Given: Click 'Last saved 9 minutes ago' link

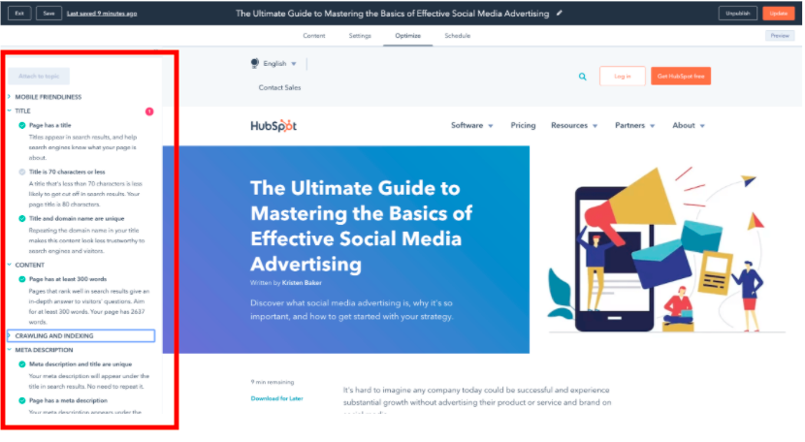Looking at the screenshot, I should click(102, 14).
